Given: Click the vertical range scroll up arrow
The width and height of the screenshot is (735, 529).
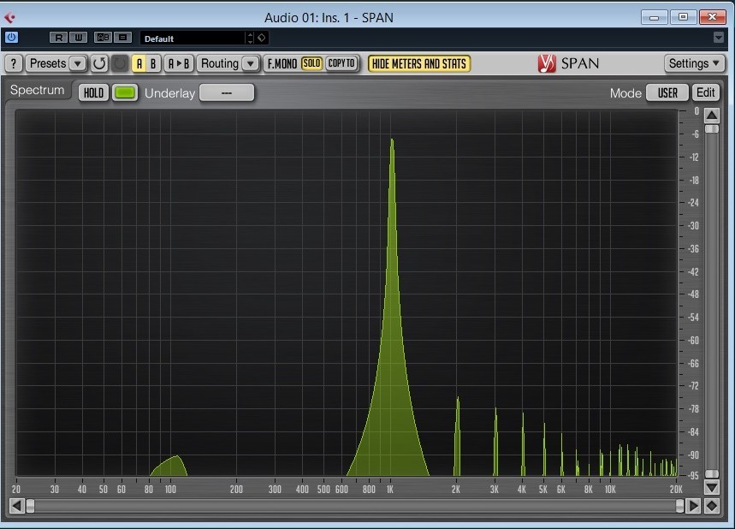Looking at the screenshot, I should tap(712, 116).
